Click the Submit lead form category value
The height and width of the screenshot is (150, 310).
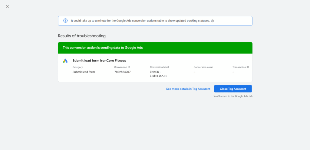point(84,72)
